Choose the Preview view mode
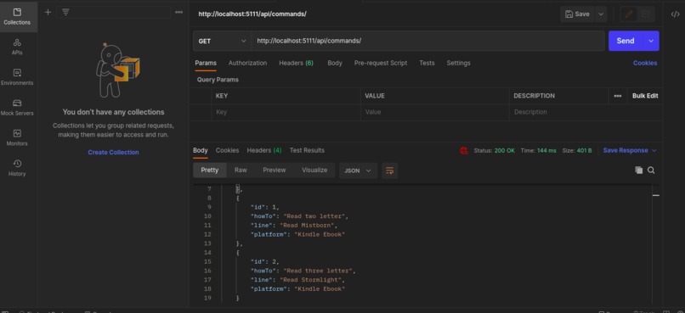The image size is (685, 313). 274,170
